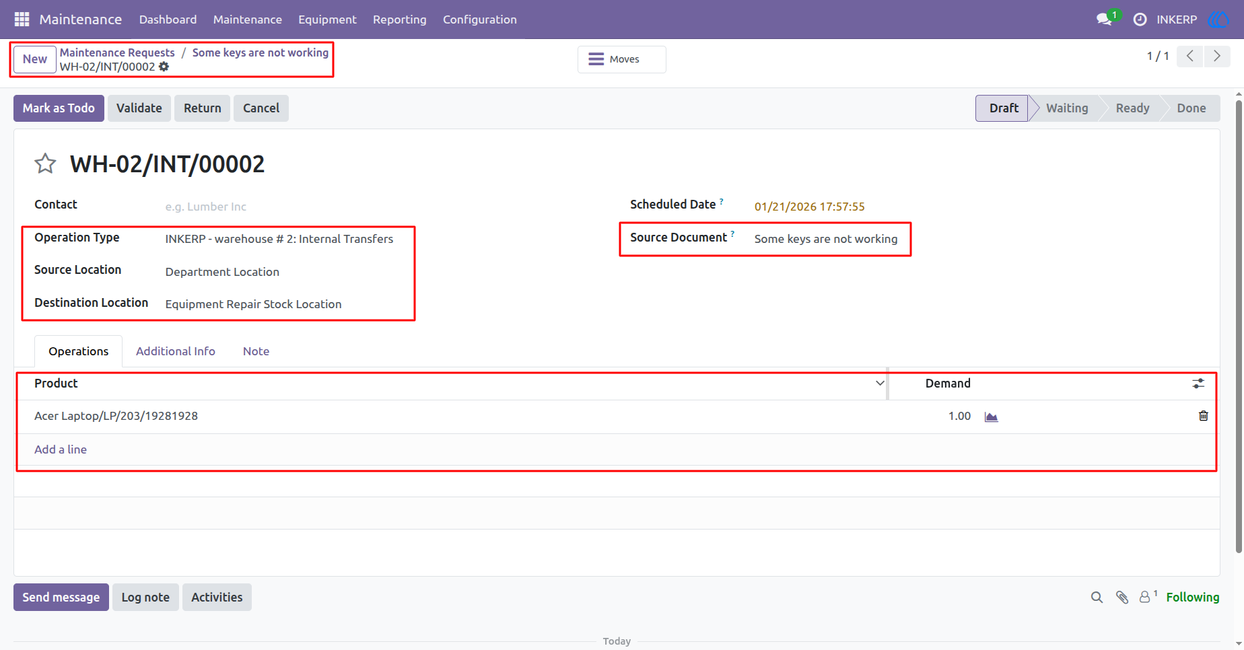
Task: Open optional columns adjust settings icon
Action: (1198, 384)
